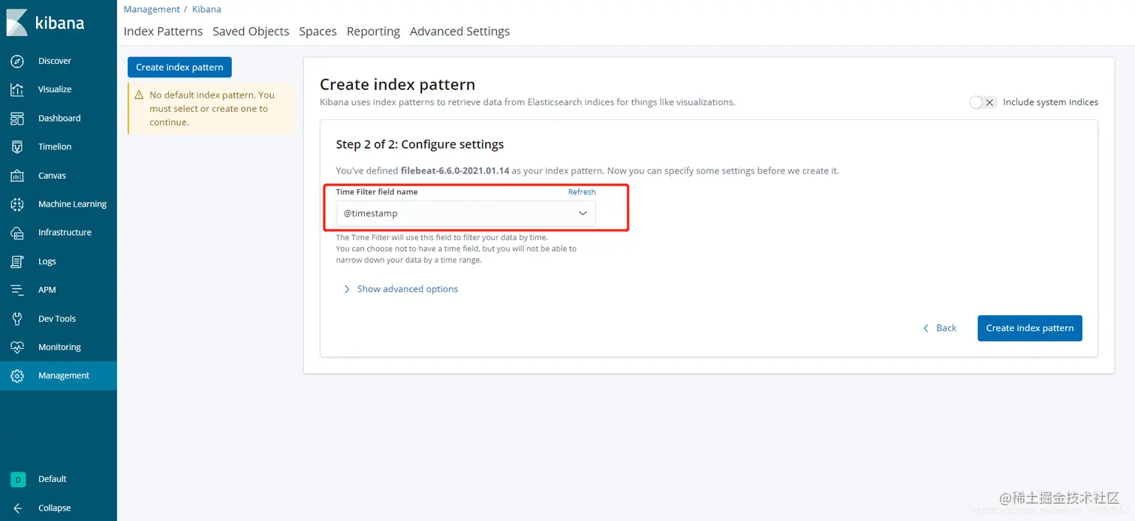Open Dev Tools via wrench icon

[x=17, y=319]
